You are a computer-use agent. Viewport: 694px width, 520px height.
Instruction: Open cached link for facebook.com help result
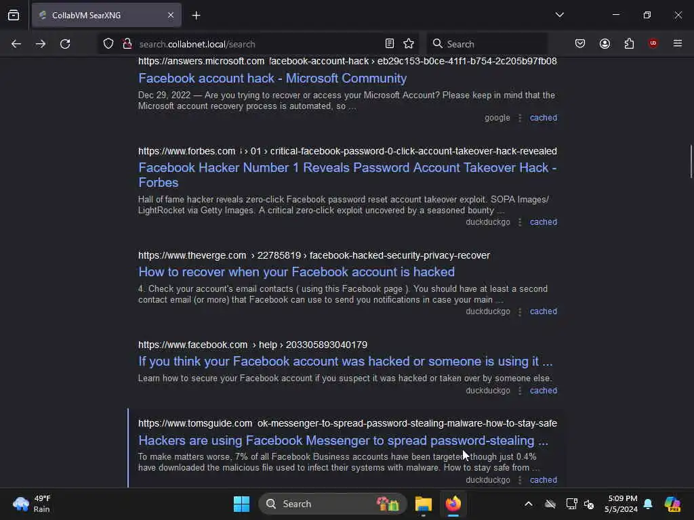coord(544,391)
